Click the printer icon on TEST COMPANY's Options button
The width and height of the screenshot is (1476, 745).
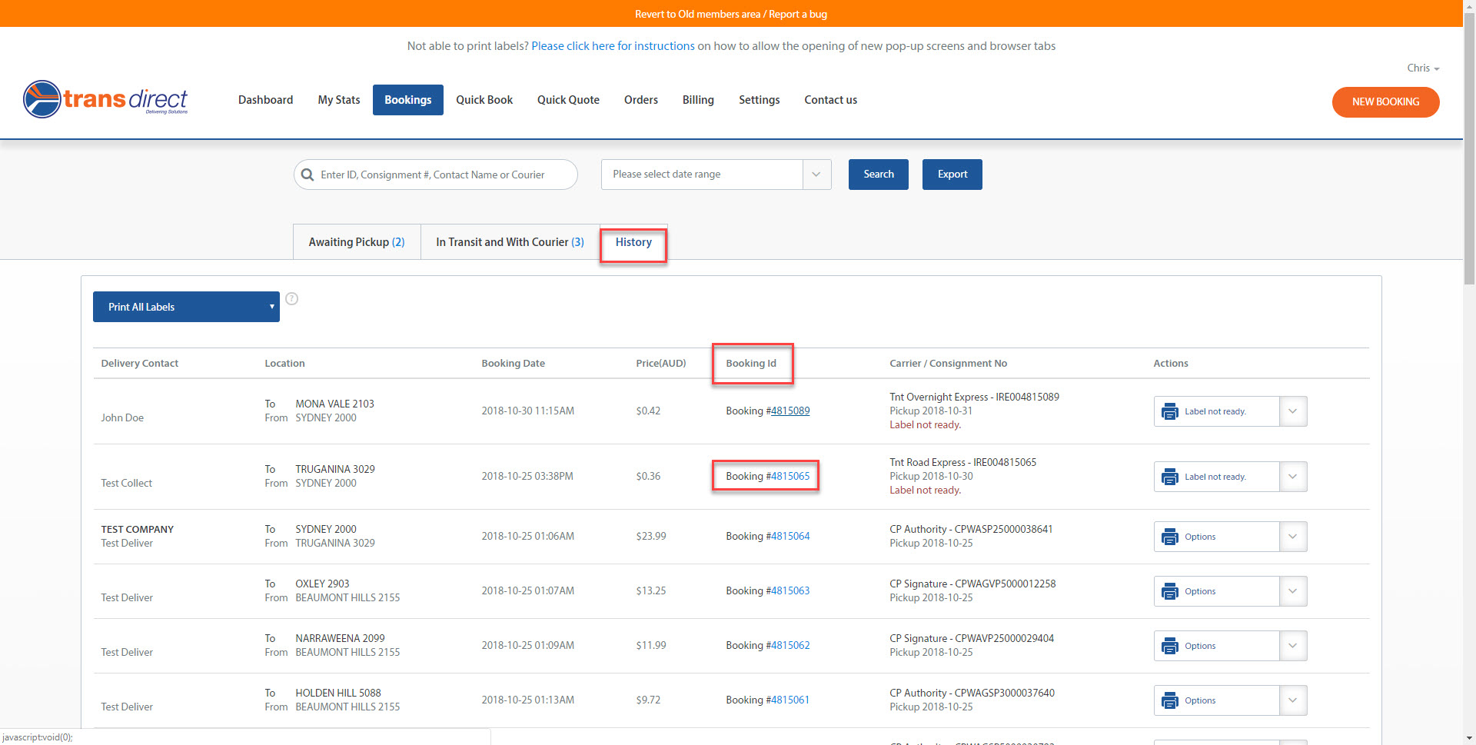(x=1170, y=537)
